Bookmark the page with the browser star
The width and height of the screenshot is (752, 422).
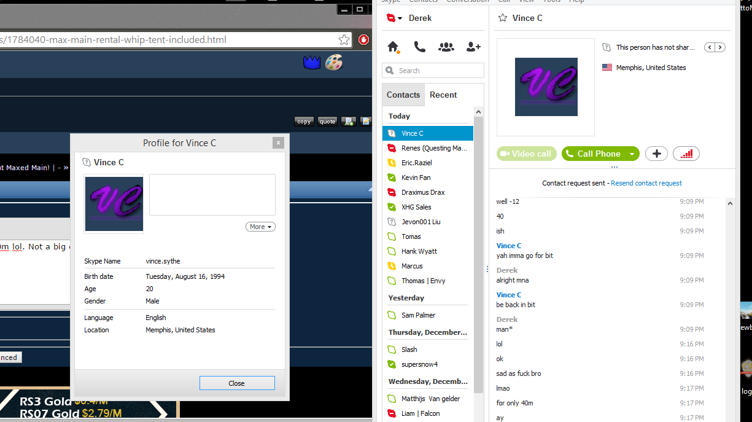[344, 40]
